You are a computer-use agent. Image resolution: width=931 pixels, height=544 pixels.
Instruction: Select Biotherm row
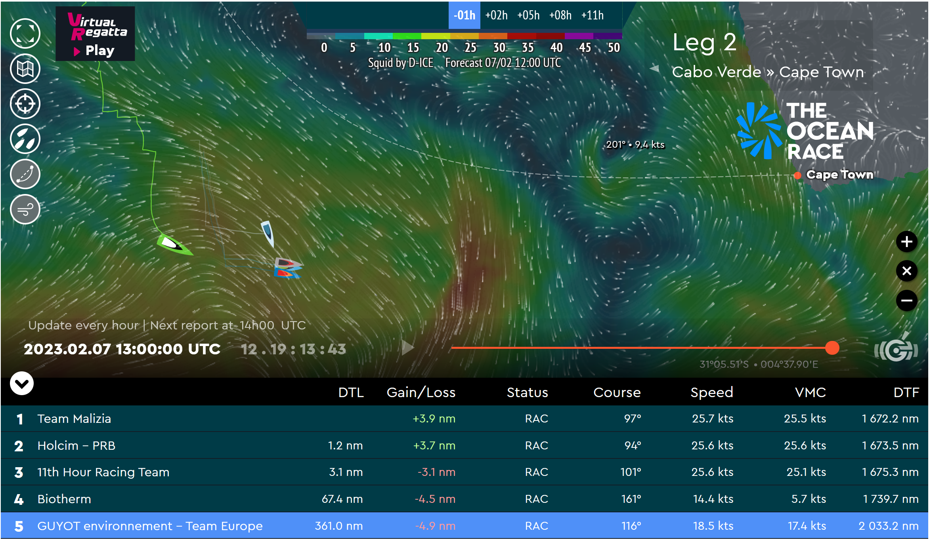click(x=465, y=499)
